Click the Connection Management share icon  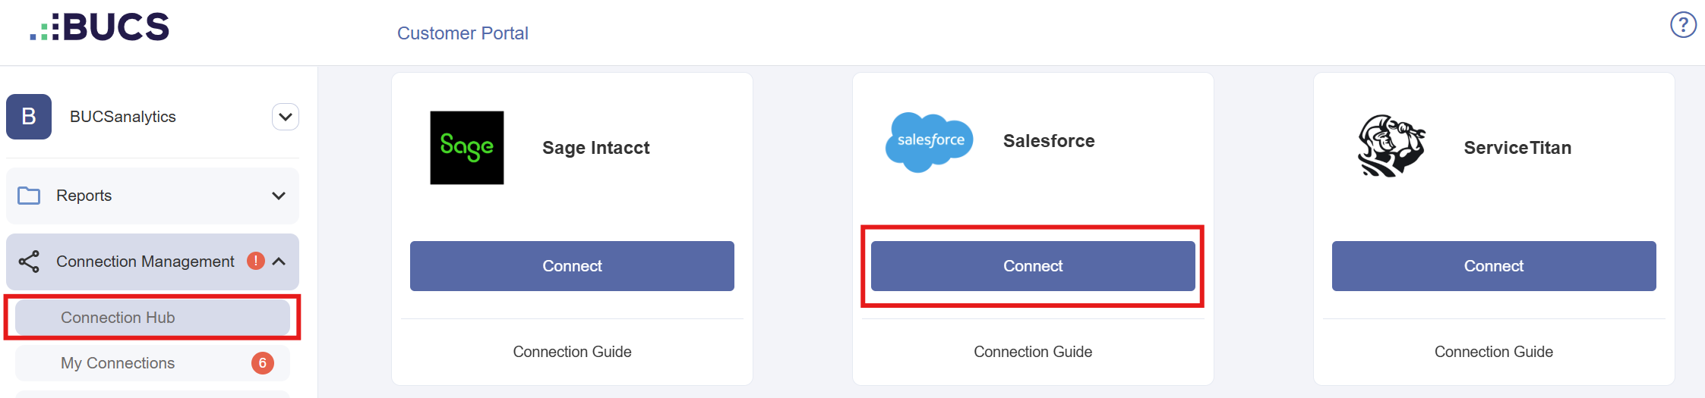[29, 262]
